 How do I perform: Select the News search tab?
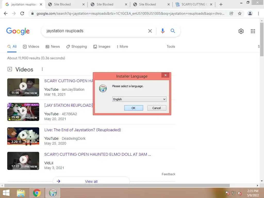pos(53,47)
